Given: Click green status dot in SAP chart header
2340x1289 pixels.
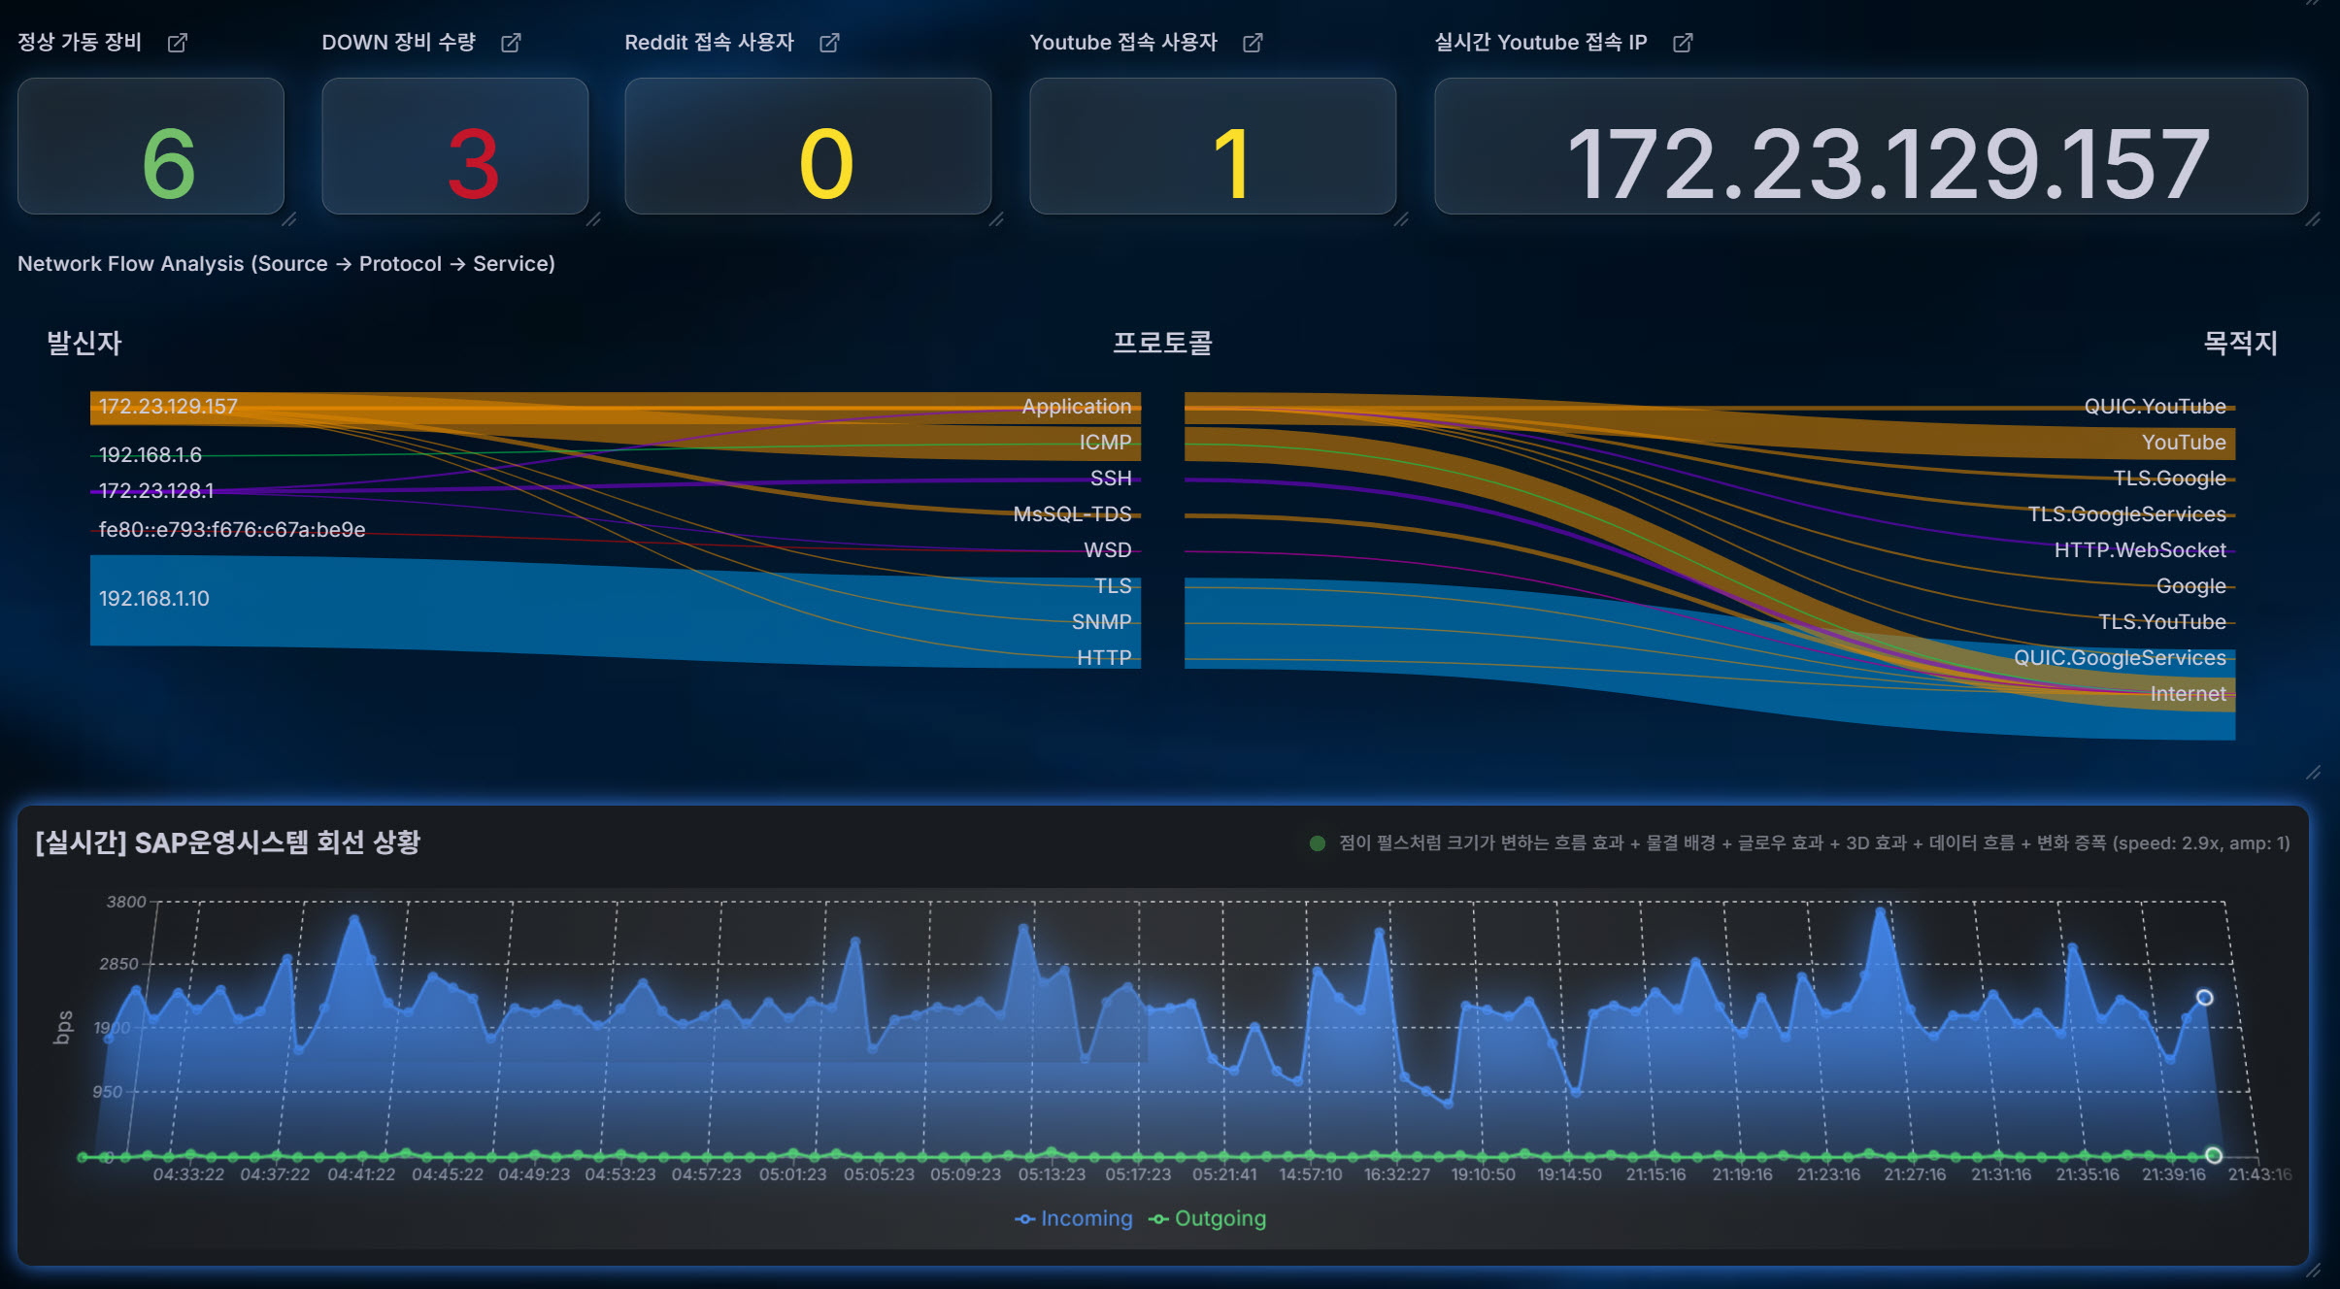Looking at the screenshot, I should click(1317, 843).
